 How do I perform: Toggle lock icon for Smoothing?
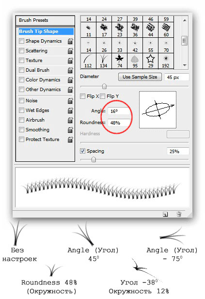click(70, 130)
